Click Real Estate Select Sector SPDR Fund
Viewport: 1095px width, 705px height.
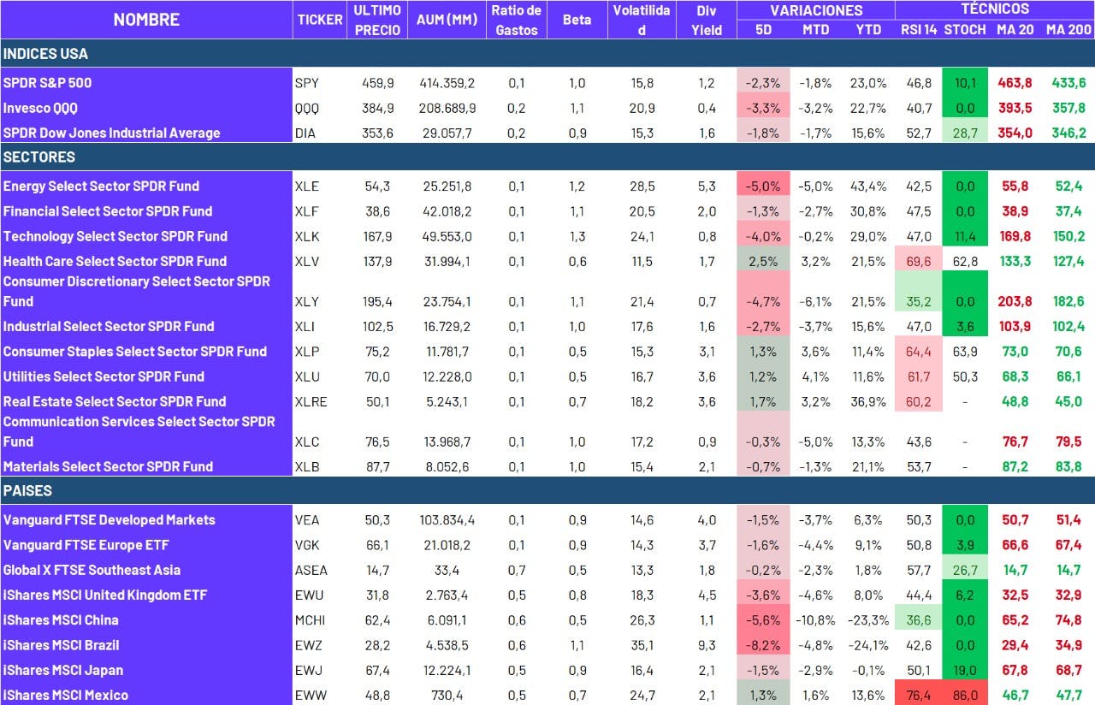pos(115,401)
